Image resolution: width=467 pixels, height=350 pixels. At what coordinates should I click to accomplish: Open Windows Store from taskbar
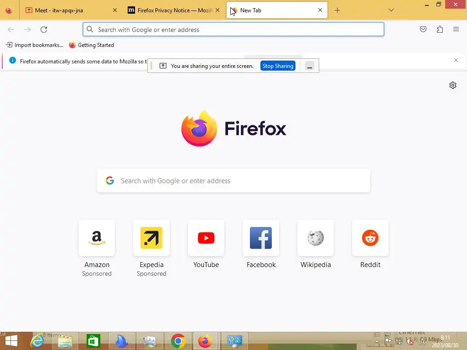point(93,341)
